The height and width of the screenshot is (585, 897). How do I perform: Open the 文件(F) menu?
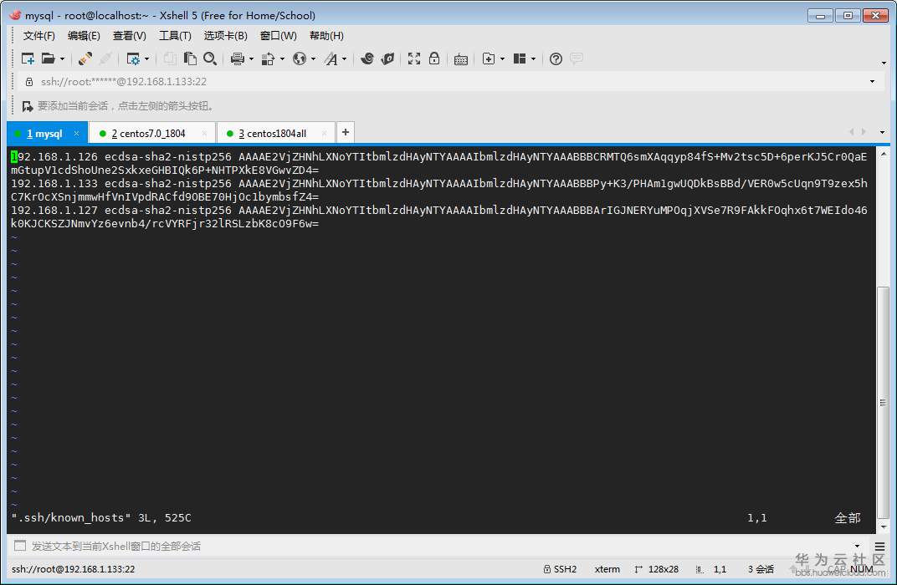tap(38, 35)
